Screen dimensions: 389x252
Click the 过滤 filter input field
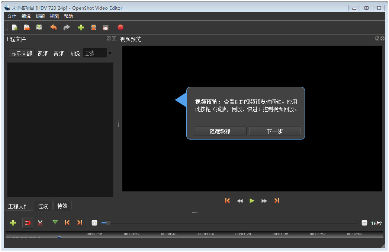[x=94, y=53]
